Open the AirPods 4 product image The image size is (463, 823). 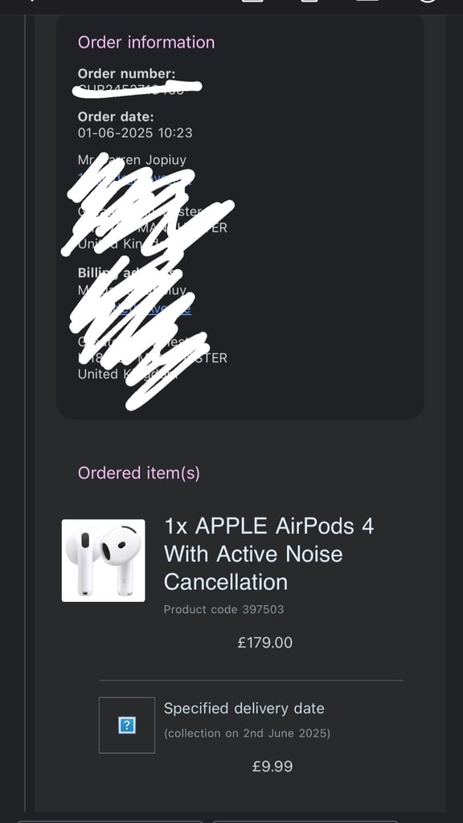click(x=104, y=560)
